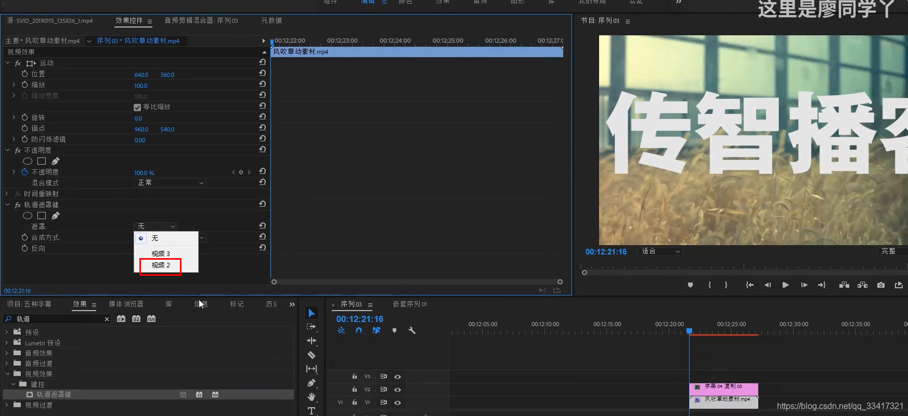Open export-share icon in program monitor
Screen dimensions: 908x416
pos(899,285)
